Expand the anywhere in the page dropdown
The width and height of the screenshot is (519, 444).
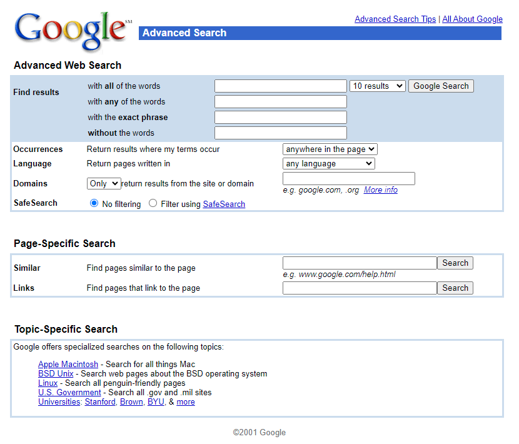(330, 149)
